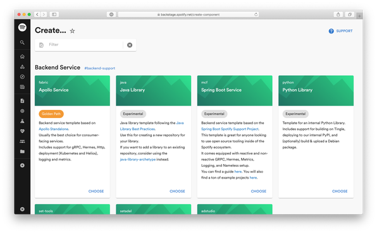Open the Apollo Standalone link
Viewport: 377px width, 233px height.
tap(54, 129)
